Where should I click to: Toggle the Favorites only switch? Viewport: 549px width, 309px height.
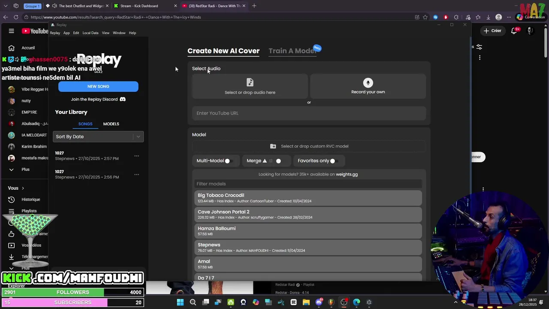pyautogui.click(x=335, y=161)
